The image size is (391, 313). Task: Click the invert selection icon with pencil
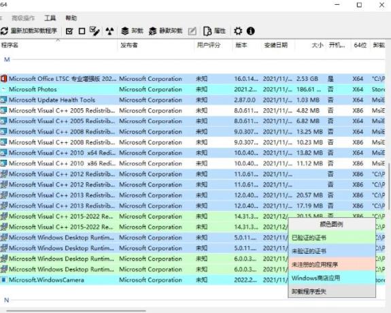95,31
